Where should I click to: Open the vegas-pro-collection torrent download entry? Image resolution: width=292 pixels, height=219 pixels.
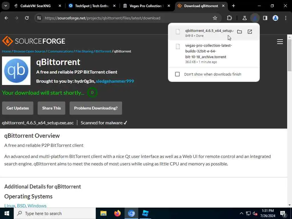(x=214, y=54)
